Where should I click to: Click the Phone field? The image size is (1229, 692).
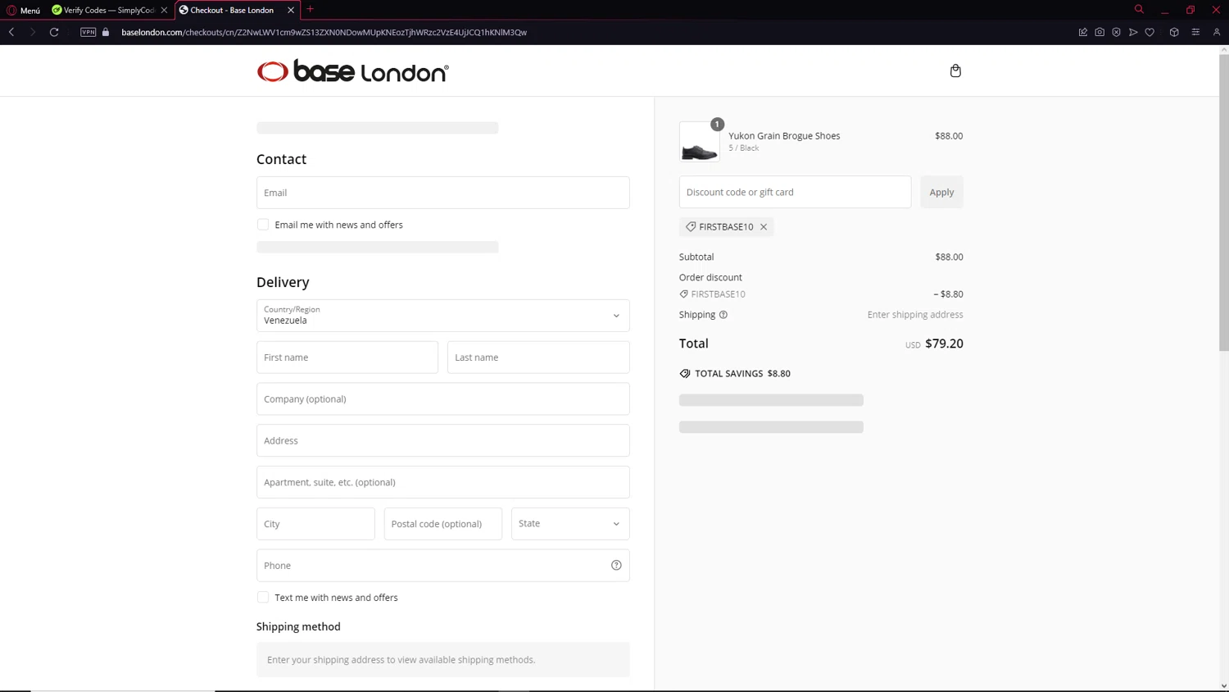click(442, 566)
